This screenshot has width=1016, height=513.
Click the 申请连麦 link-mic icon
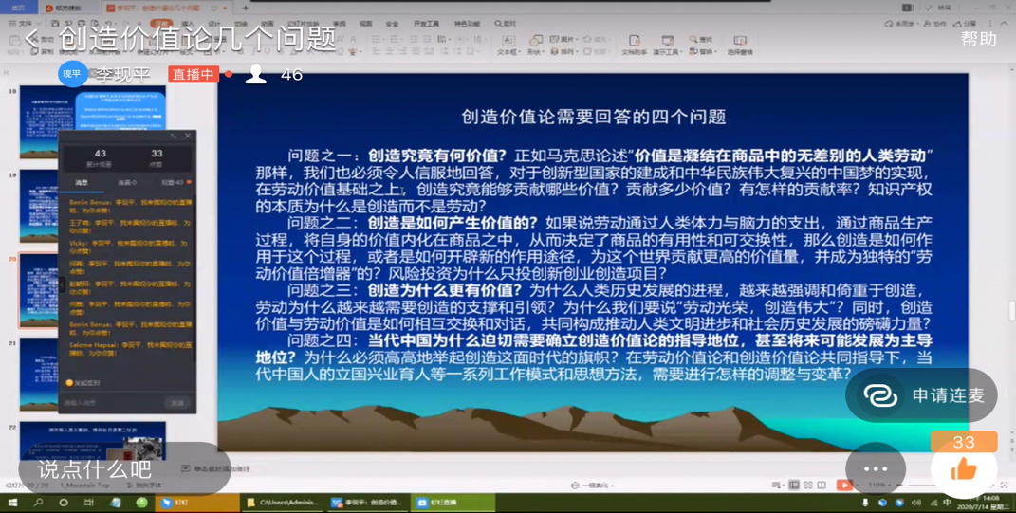[x=880, y=395]
